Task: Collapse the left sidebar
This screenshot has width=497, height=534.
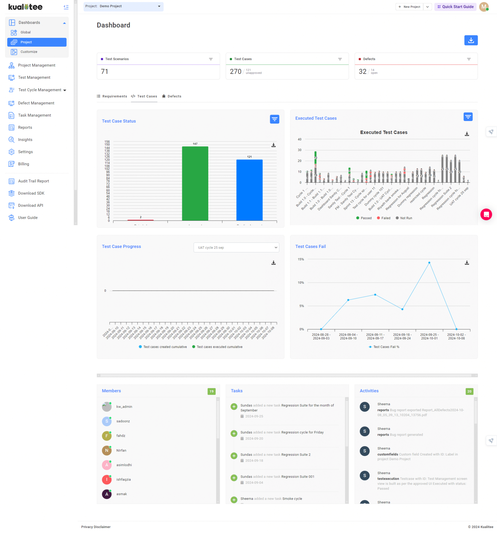Action: click(66, 7)
